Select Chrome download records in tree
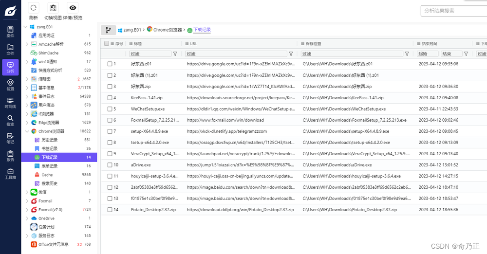Image resolution: width=487 pixels, height=254 pixels. [59, 157]
